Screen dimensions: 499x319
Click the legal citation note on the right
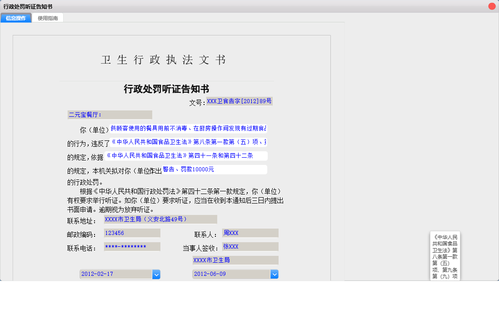[444, 256]
